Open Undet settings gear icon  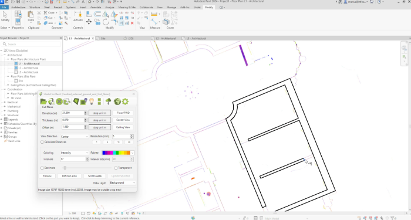pyautogui.click(x=125, y=101)
